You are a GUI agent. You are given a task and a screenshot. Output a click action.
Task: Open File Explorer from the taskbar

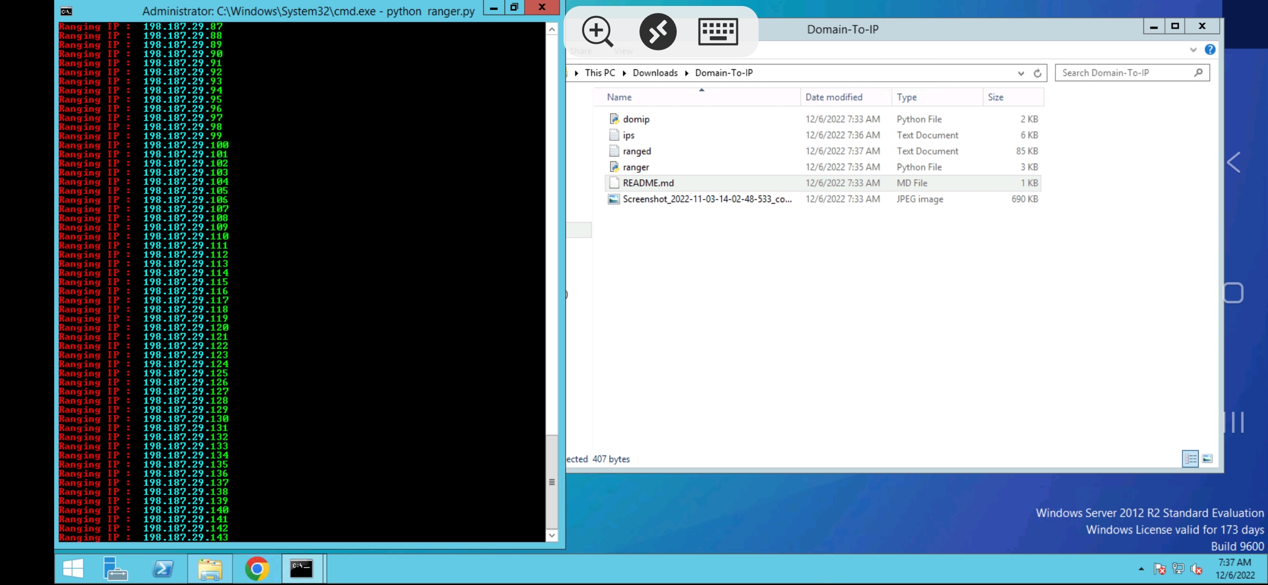click(210, 569)
